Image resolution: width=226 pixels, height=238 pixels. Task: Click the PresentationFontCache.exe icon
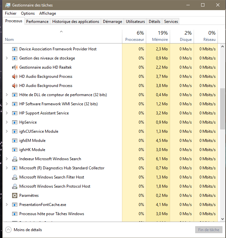coord(15,205)
